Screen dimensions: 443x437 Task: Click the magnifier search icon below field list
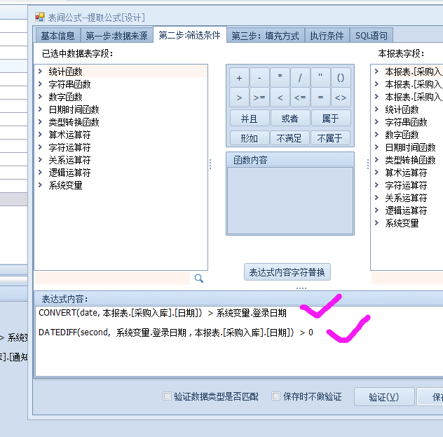(198, 278)
